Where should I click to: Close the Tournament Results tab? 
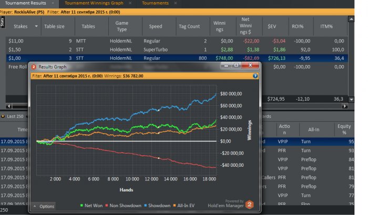point(53,3)
